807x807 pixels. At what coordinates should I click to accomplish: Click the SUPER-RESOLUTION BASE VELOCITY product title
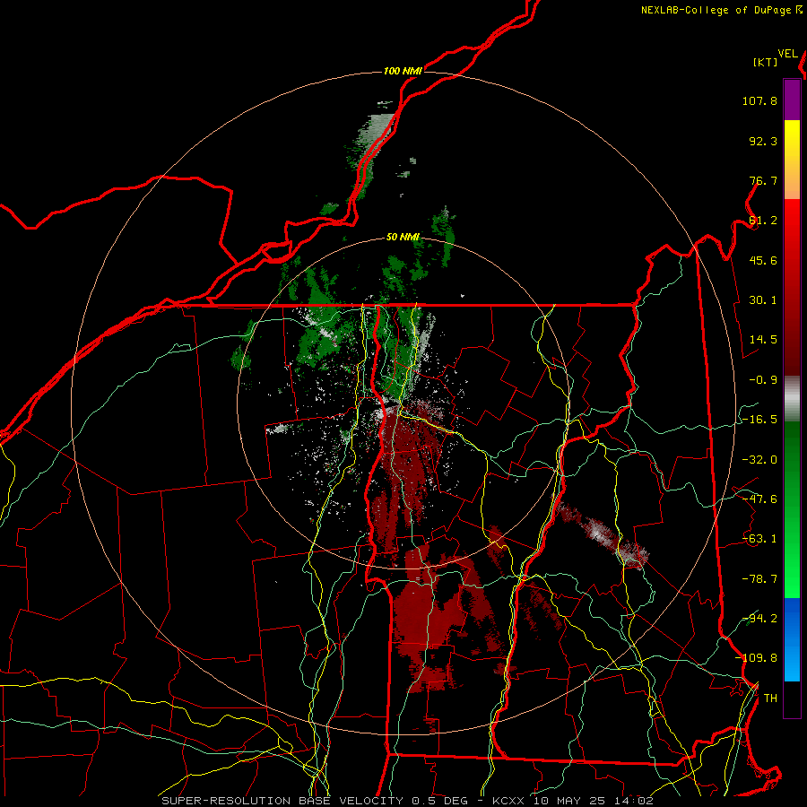283,801
